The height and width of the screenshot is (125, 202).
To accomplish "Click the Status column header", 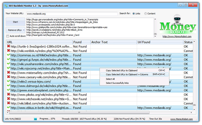I will (x=188, y=42).
